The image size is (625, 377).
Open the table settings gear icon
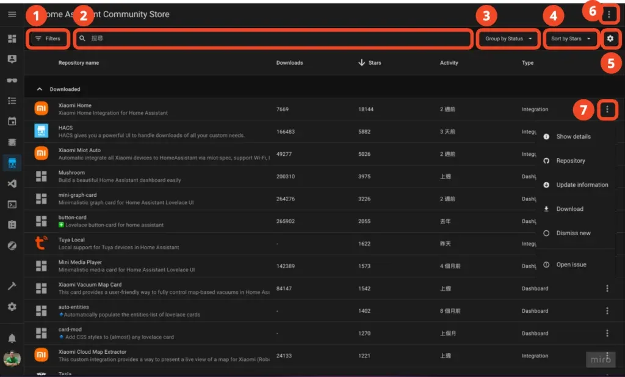610,38
